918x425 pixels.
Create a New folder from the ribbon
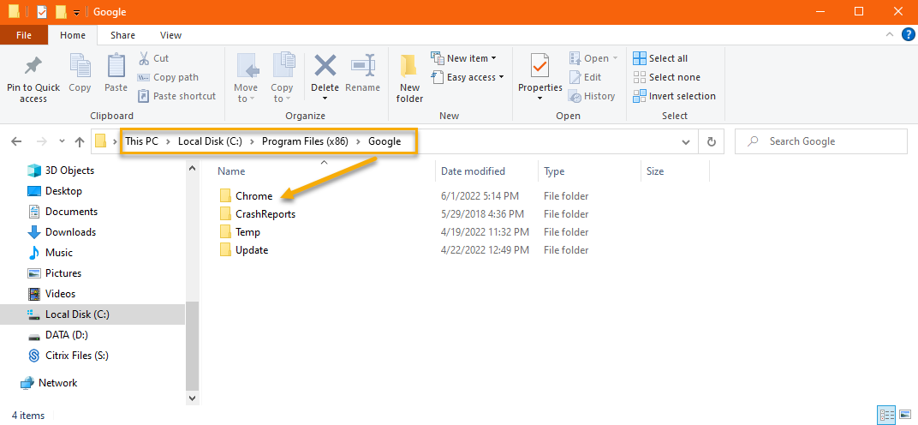pyautogui.click(x=409, y=79)
